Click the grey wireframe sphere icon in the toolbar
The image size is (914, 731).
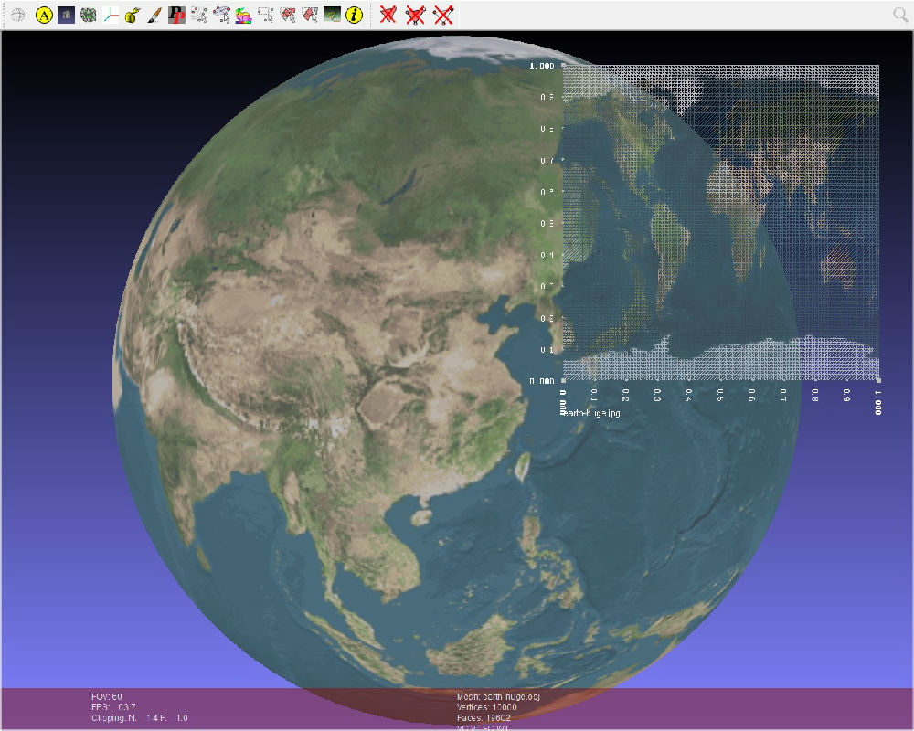pyautogui.click(x=18, y=16)
